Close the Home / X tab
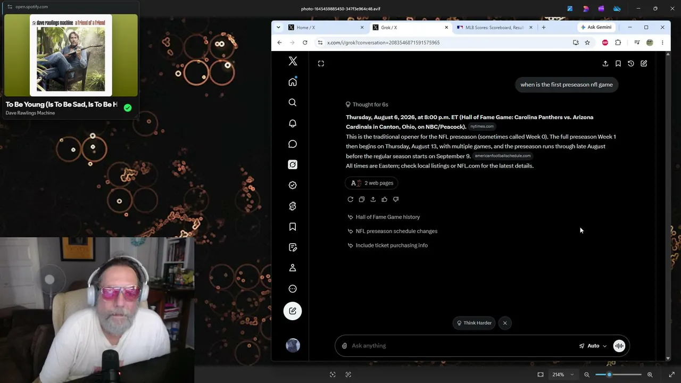The image size is (681, 383). pos(362,28)
